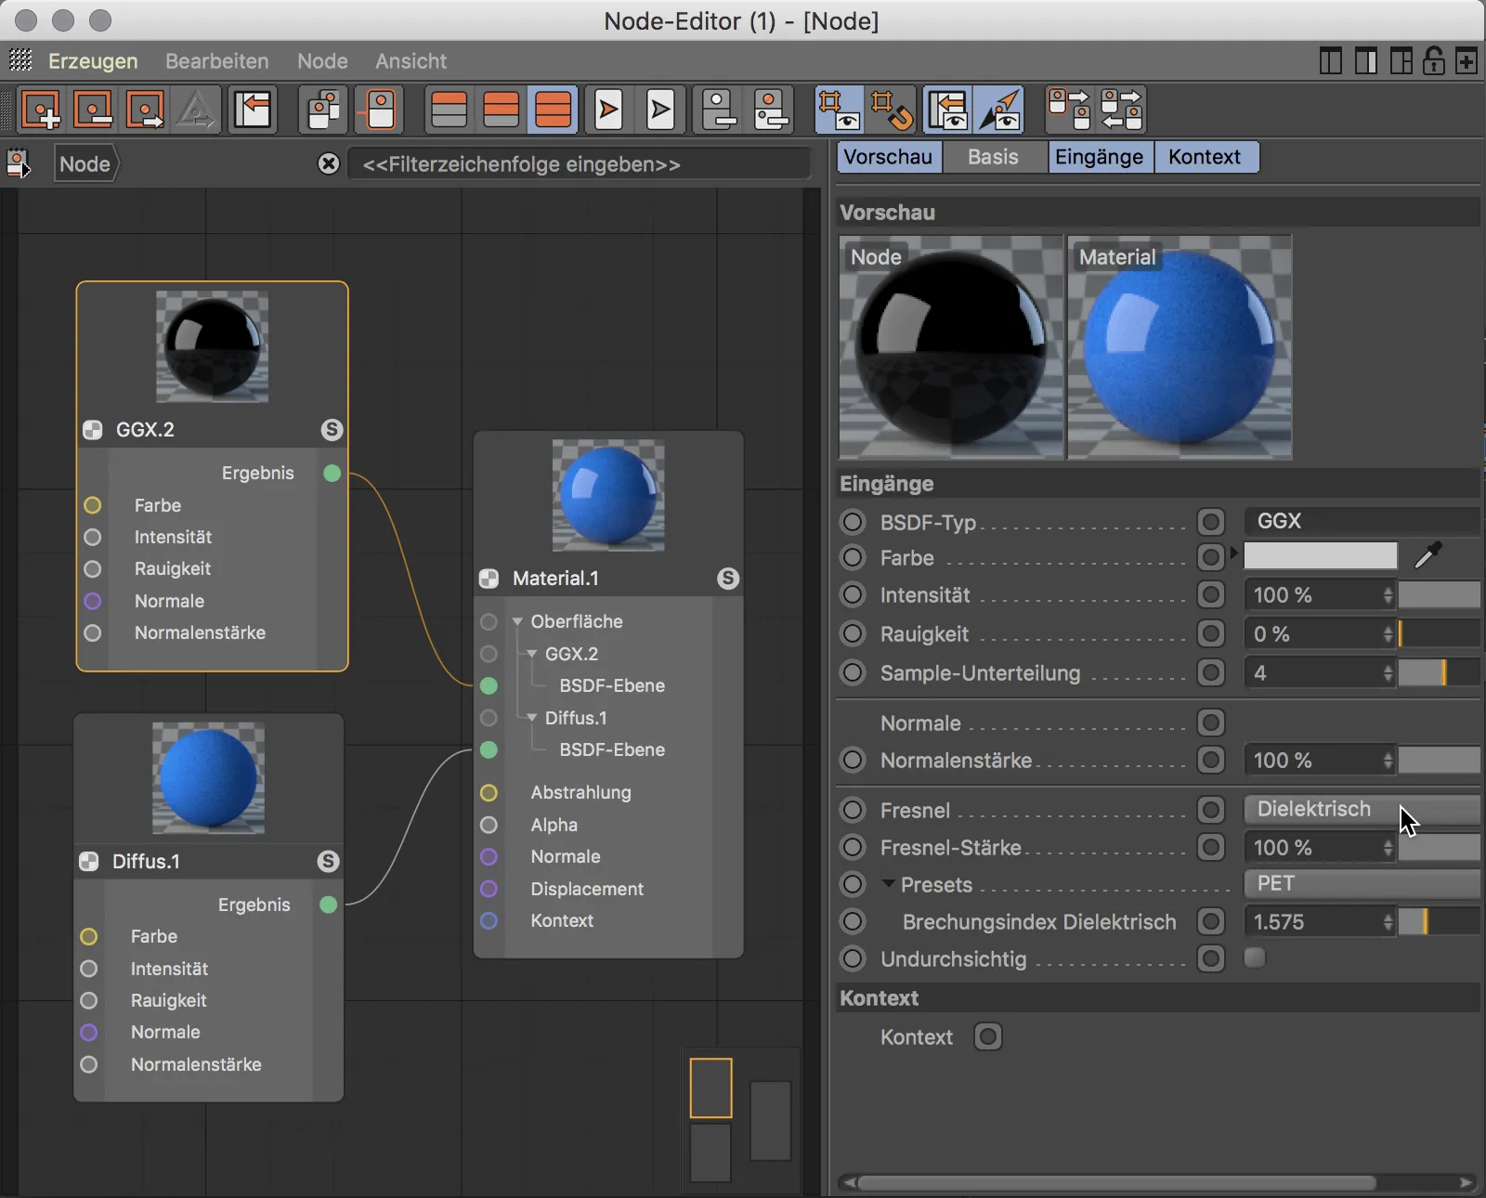Click the greyed triangle asset icon in toolbar
The image size is (1486, 1198).
pyautogui.click(x=196, y=110)
